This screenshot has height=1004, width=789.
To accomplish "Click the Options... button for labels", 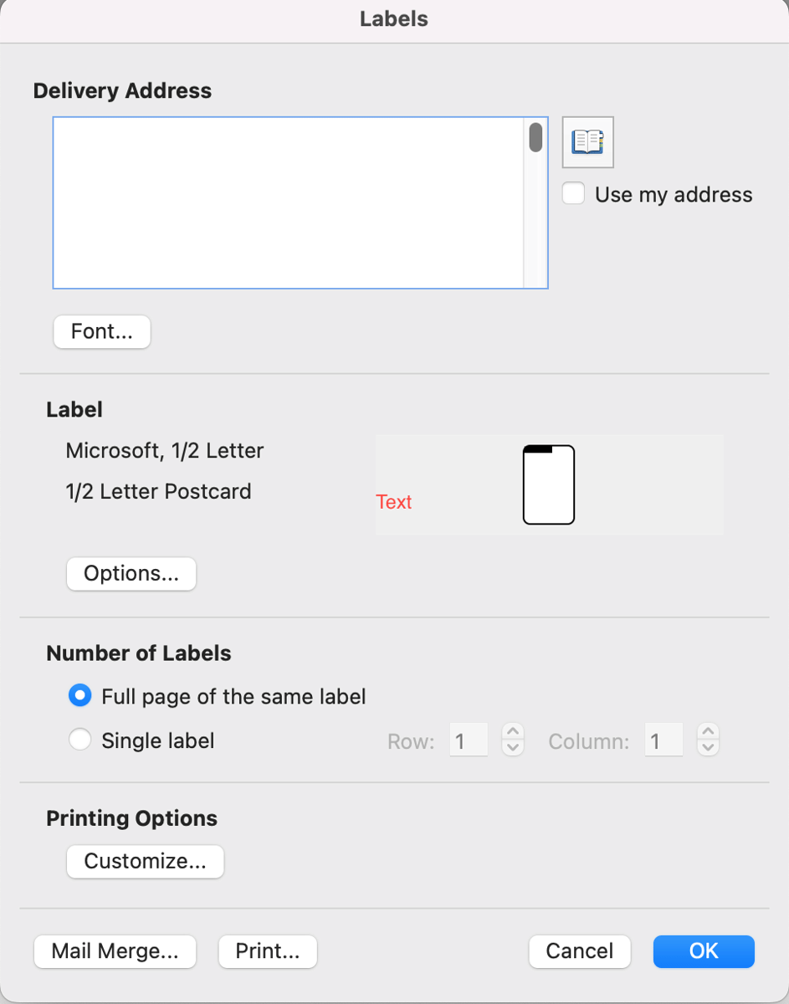I will (131, 574).
